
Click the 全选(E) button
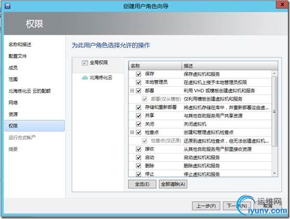(142, 184)
